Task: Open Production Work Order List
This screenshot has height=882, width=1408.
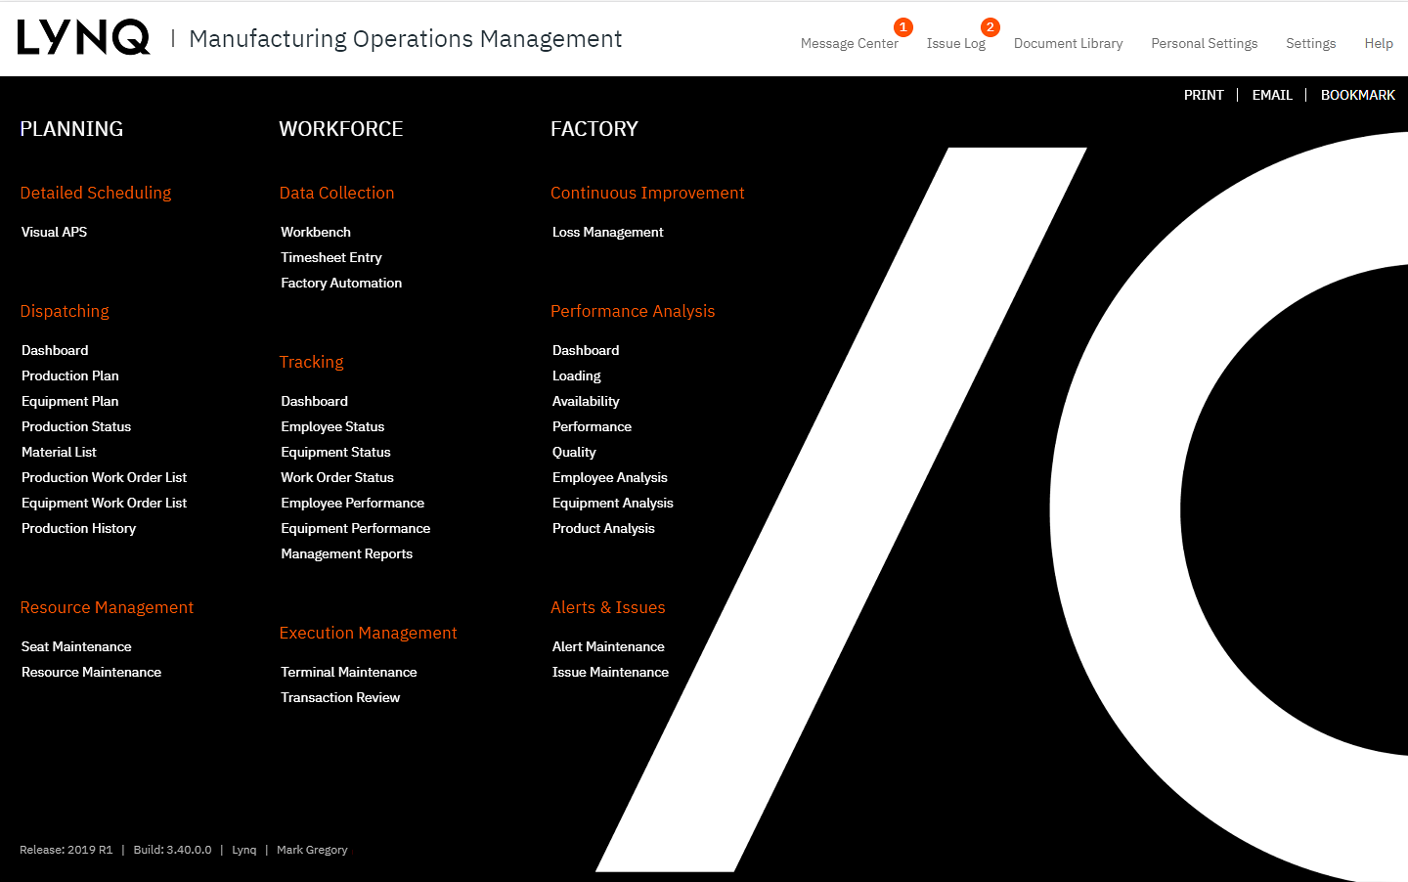Action: pos(104,477)
